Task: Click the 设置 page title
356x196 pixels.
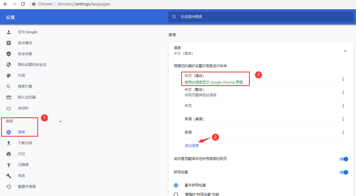Action: click(x=10, y=17)
